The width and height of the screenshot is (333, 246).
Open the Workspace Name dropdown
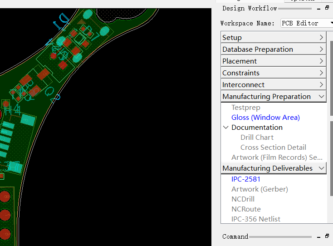pyautogui.click(x=306, y=23)
